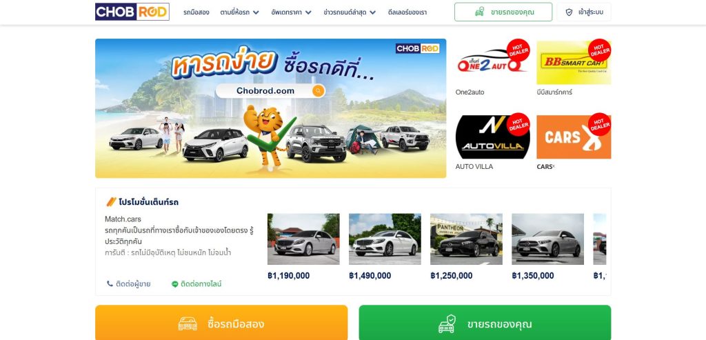Image resolution: width=706 pixels, height=340 pixels.
Task: Click the shield icon beside login
Action: [569, 12]
